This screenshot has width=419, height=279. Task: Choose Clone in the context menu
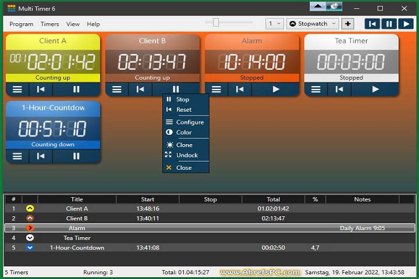(x=186, y=145)
